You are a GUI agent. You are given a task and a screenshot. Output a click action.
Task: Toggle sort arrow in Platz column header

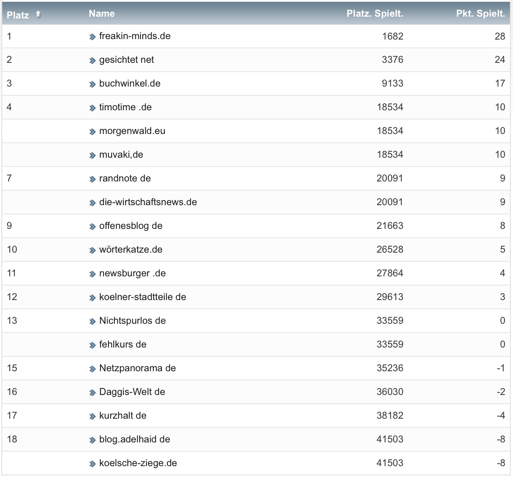38,14
